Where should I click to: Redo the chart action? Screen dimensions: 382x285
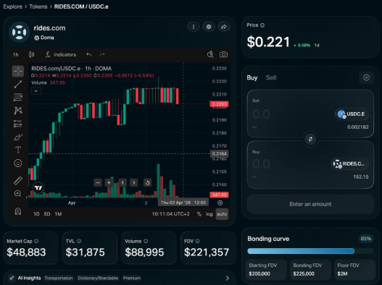click(x=102, y=54)
